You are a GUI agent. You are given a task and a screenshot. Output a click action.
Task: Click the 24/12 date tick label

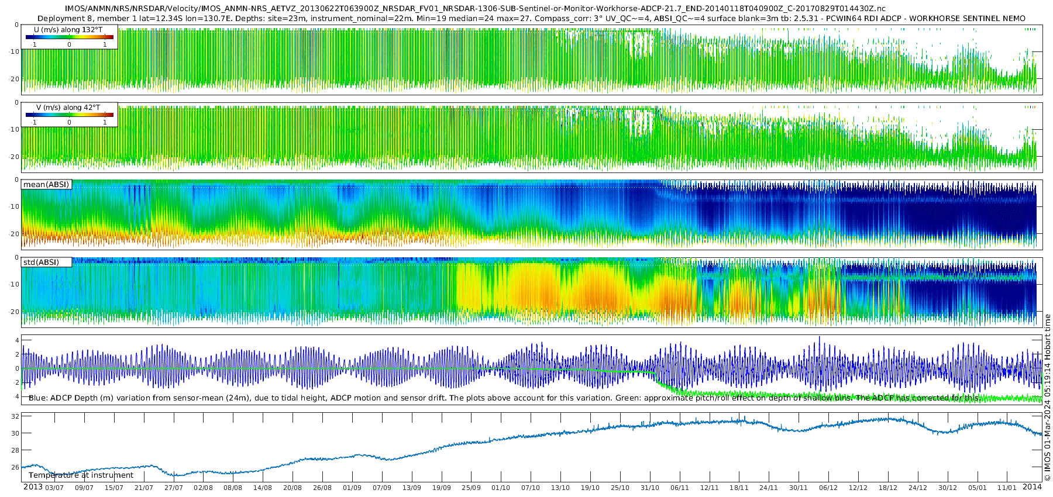(x=918, y=488)
